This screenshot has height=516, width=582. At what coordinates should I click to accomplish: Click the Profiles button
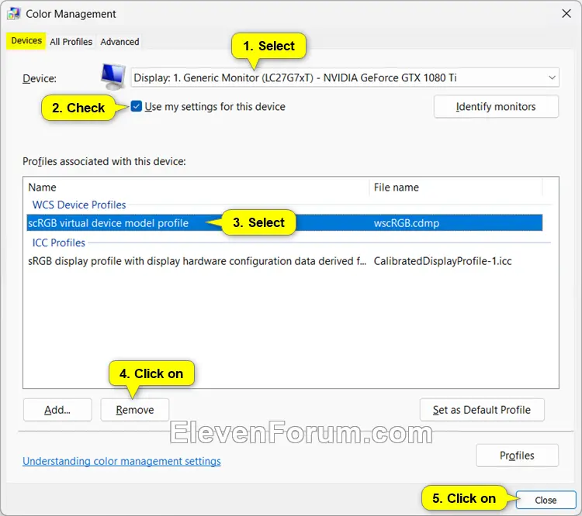tap(517, 456)
